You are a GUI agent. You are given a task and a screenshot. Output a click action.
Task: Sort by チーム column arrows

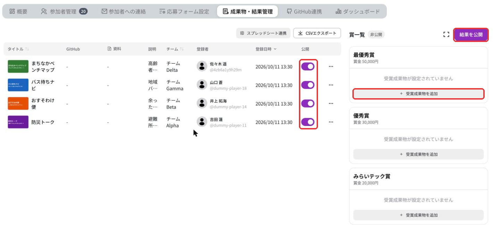(182, 49)
